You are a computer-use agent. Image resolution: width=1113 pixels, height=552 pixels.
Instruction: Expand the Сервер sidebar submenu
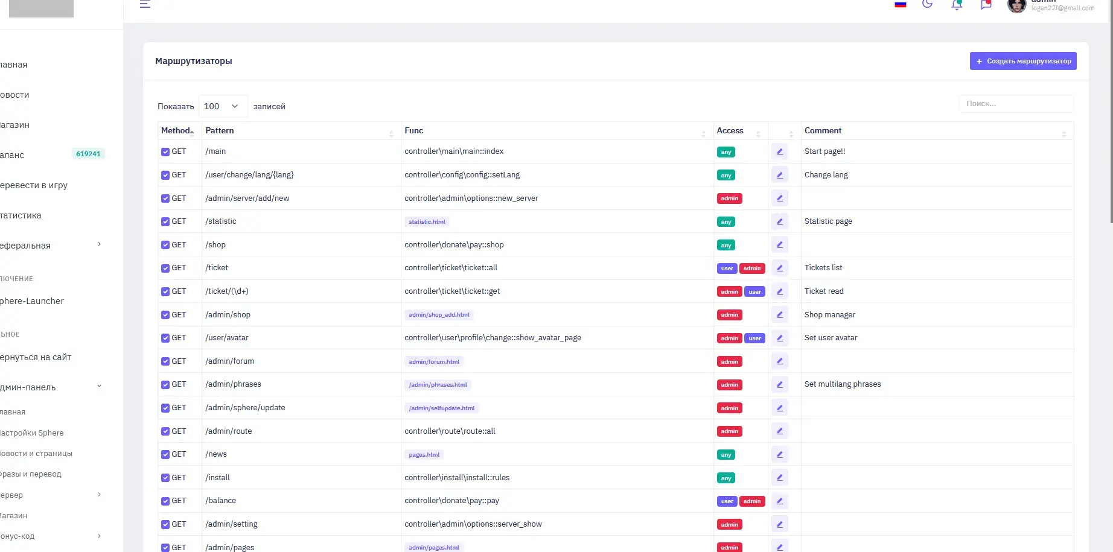pos(99,495)
